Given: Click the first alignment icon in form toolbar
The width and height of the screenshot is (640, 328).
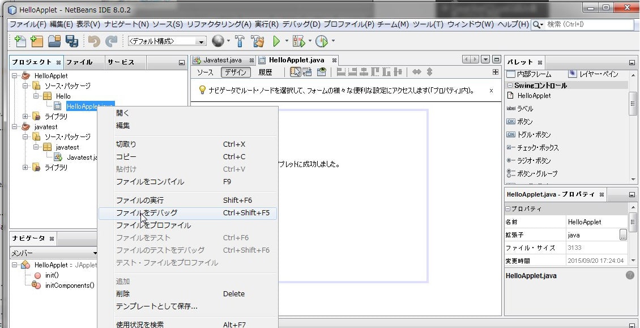Looking at the screenshot, I should (x=341, y=73).
